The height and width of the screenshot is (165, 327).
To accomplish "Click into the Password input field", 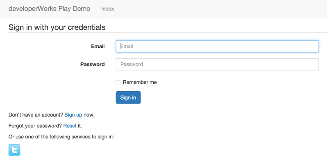I will coord(217,64).
